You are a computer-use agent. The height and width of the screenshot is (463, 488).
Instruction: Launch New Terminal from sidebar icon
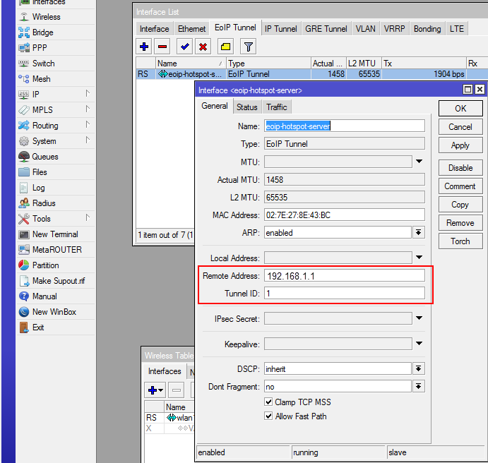pyautogui.click(x=24, y=234)
